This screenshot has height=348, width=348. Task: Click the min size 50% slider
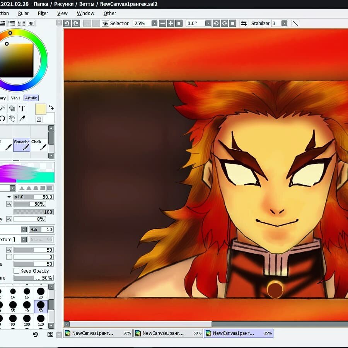point(30,204)
